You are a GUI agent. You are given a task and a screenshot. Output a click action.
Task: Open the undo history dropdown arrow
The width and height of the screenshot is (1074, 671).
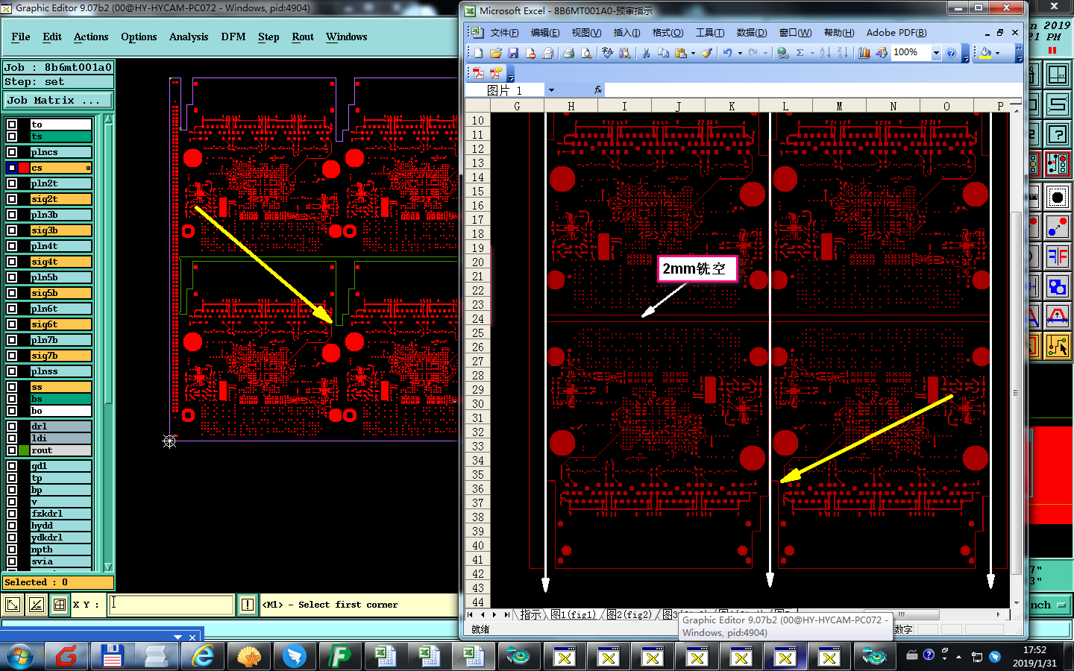pos(740,53)
